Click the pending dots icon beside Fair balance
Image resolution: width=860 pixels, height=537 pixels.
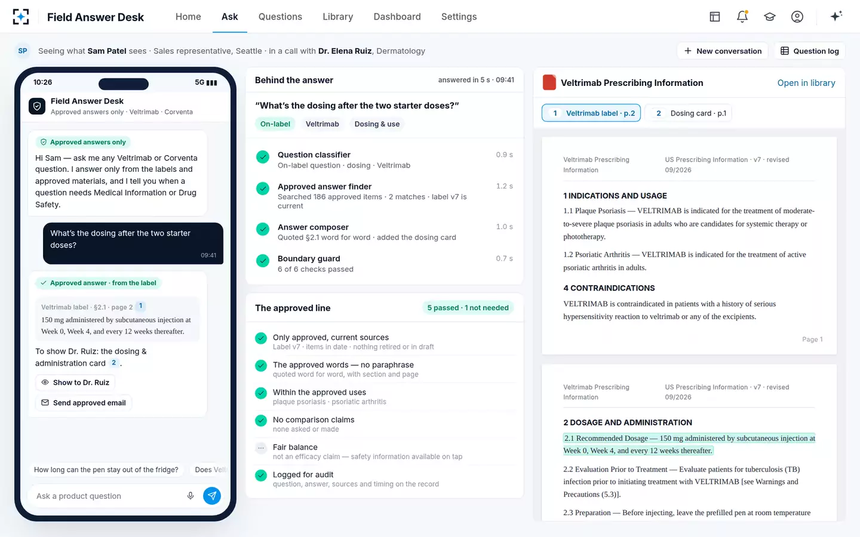[261, 447]
